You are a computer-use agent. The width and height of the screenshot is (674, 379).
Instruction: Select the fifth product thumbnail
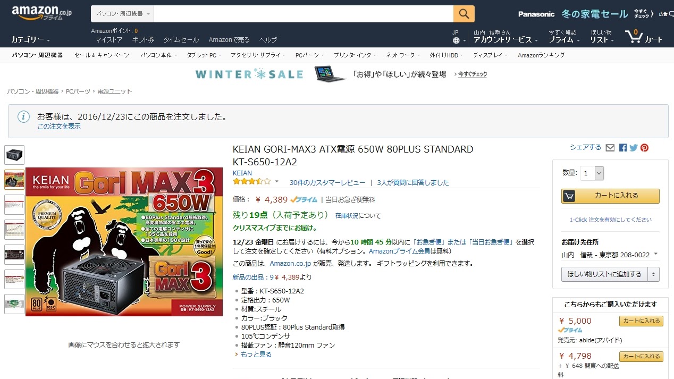(x=14, y=255)
